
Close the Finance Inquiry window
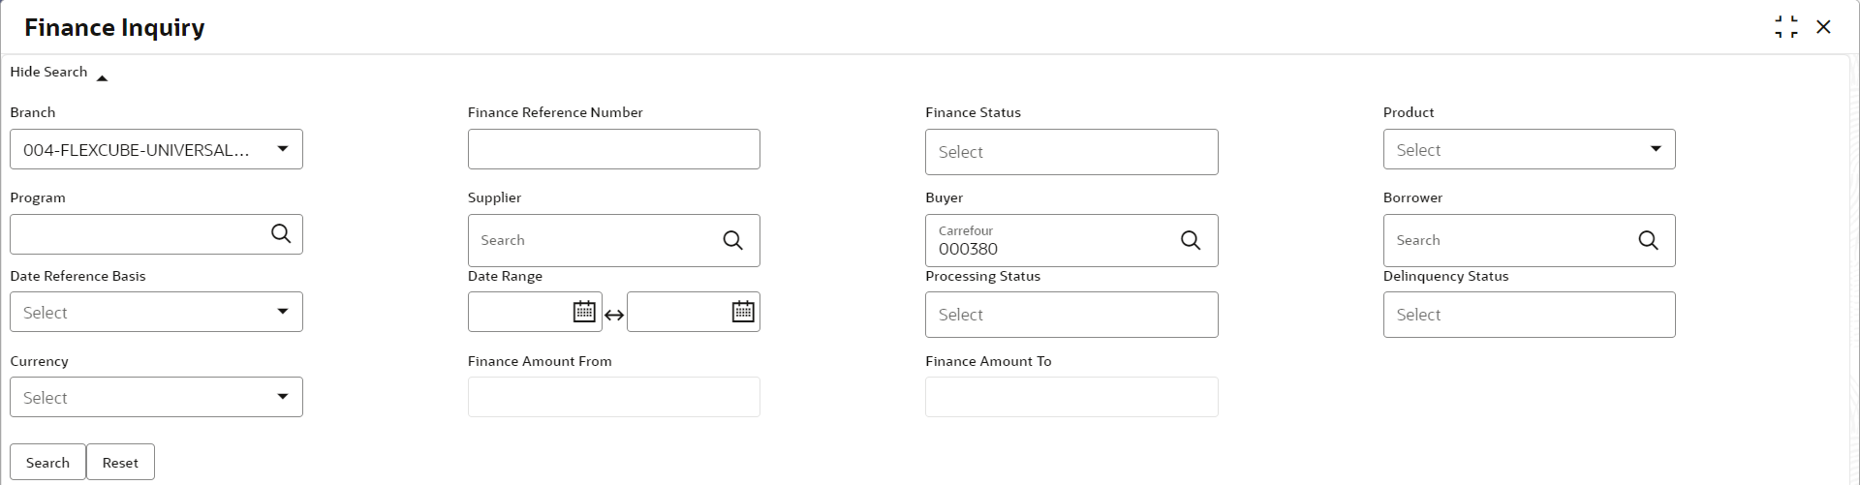tap(1824, 27)
